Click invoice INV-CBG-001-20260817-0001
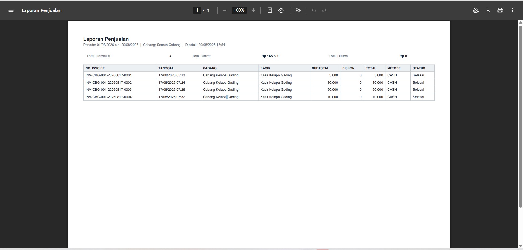The width and height of the screenshot is (523, 250). point(108,75)
